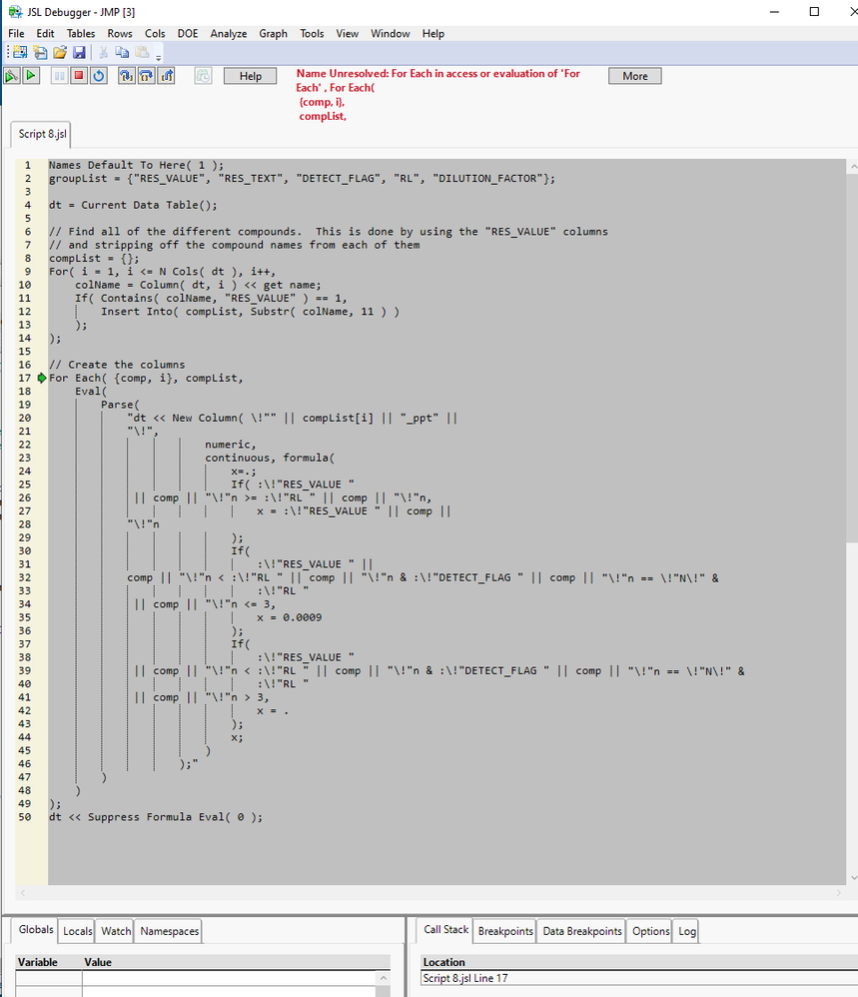Pause script execution
Image resolution: width=858 pixels, height=997 pixels.
57,75
